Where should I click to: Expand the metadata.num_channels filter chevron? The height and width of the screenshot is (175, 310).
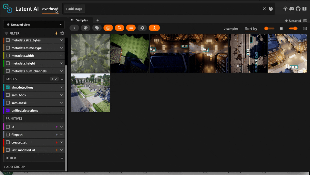61,71
